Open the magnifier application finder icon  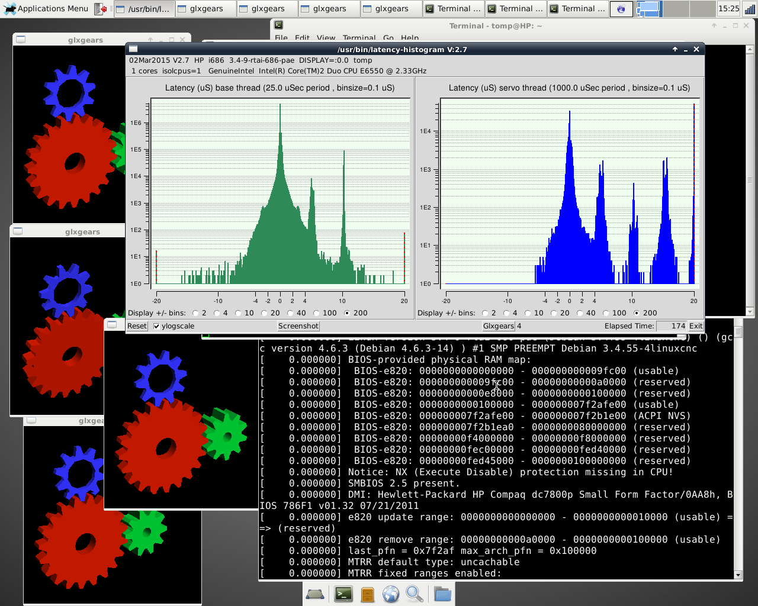point(415,594)
